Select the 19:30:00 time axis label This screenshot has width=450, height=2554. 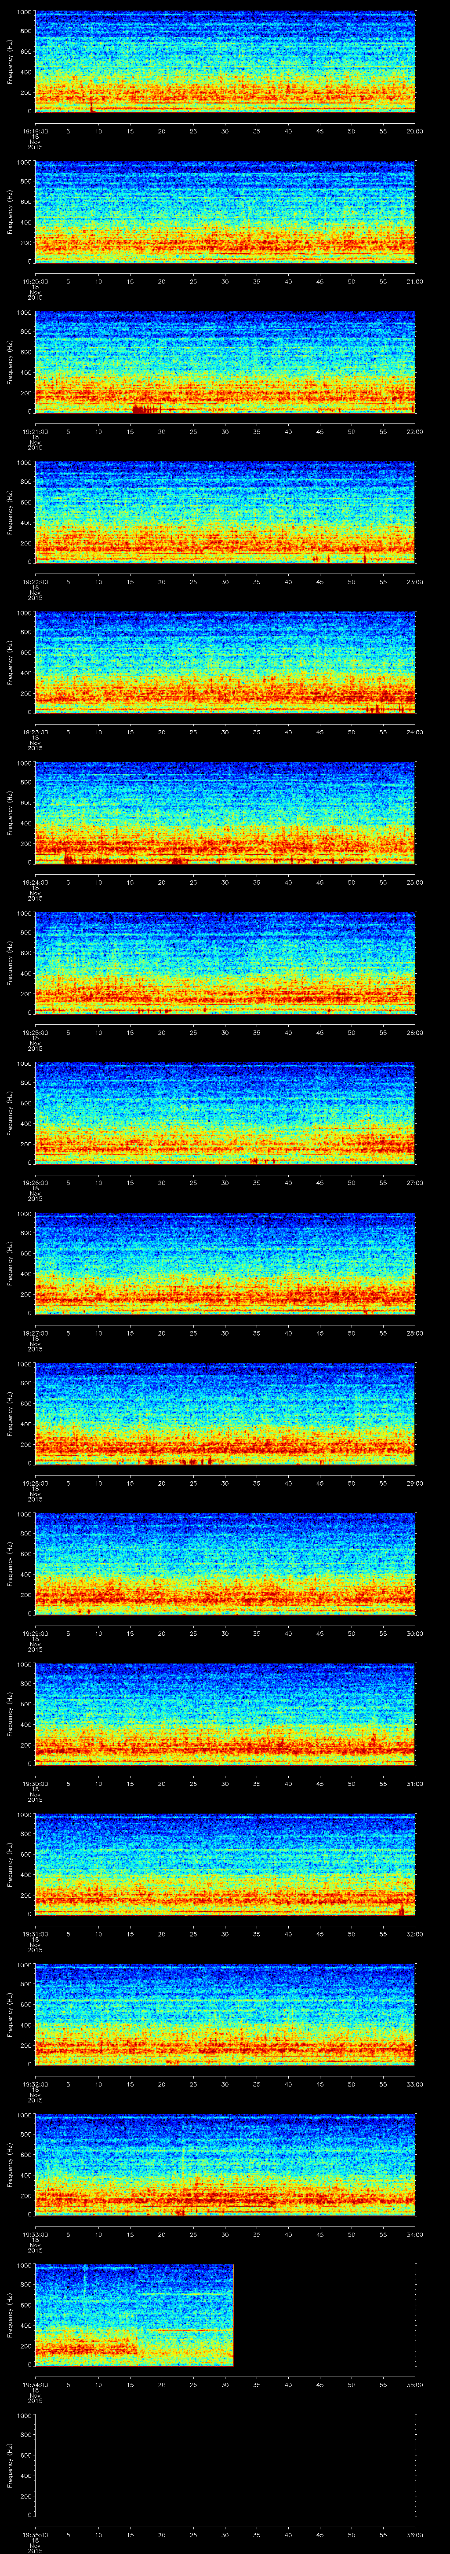pos(35,1784)
